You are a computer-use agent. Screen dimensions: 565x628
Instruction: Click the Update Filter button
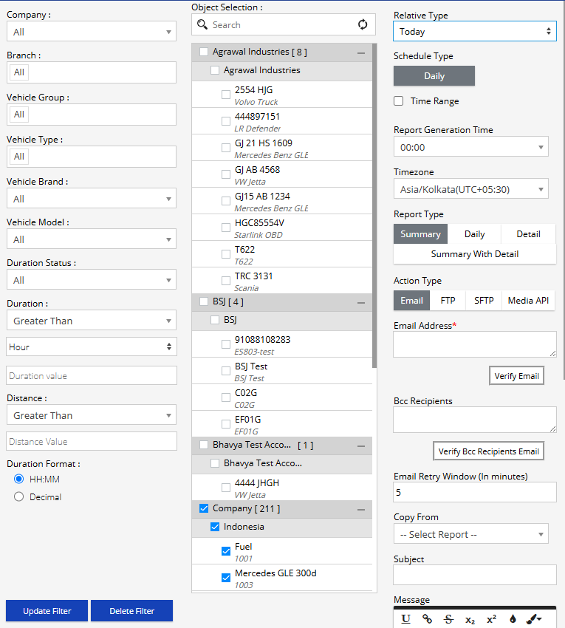47,611
